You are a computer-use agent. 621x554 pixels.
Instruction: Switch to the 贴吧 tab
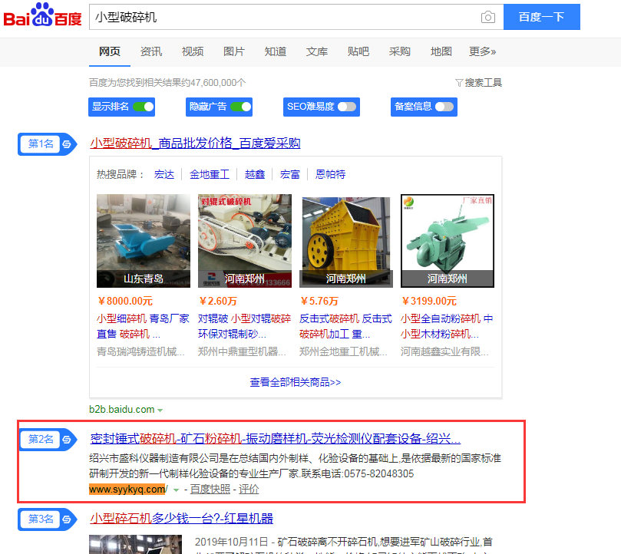(x=358, y=51)
